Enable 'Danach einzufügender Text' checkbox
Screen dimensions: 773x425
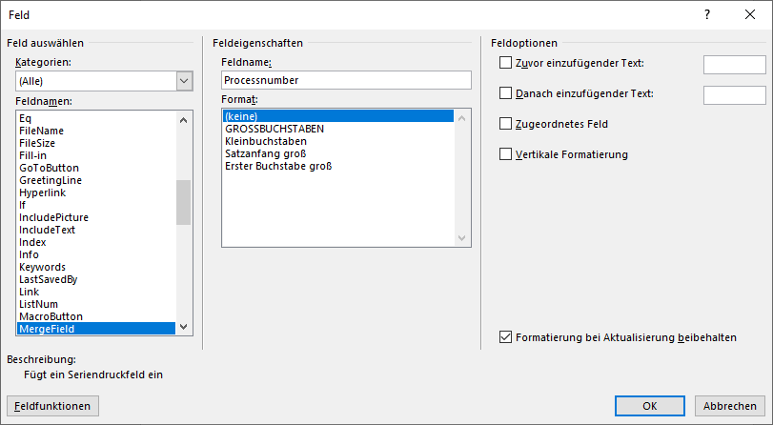pyautogui.click(x=506, y=93)
